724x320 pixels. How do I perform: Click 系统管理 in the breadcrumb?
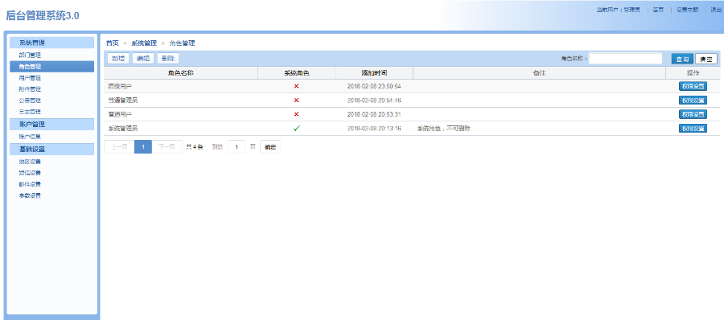tap(144, 43)
